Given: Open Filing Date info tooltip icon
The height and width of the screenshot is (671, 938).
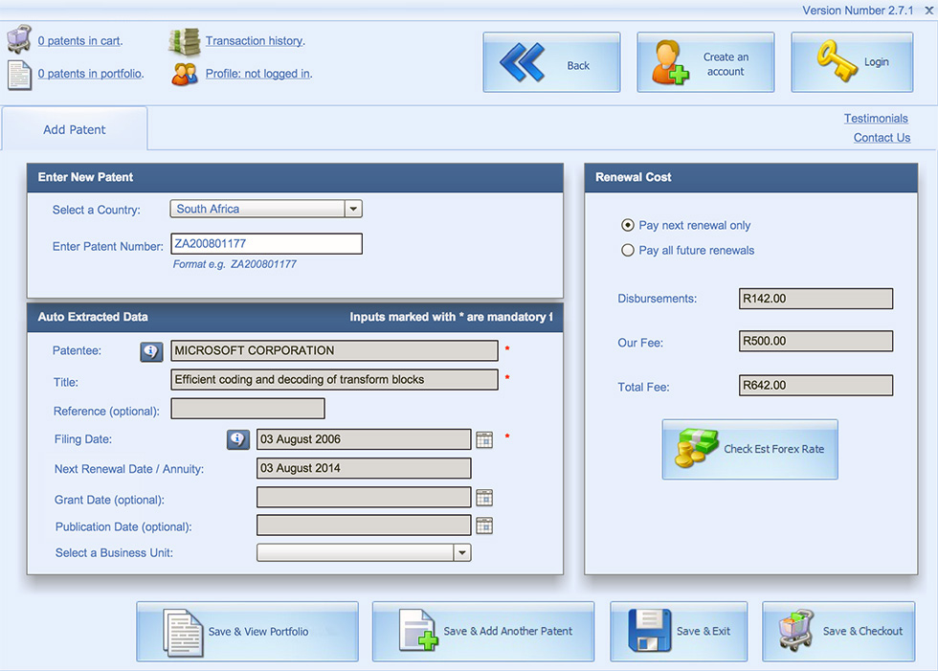Looking at the screenshot, I should 238,439.
